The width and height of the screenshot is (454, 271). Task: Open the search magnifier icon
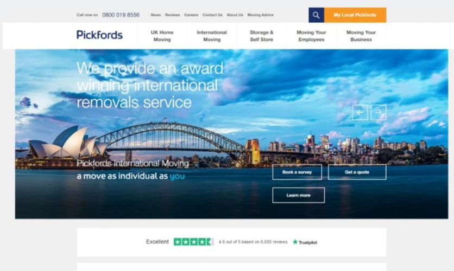coord(316,15)
